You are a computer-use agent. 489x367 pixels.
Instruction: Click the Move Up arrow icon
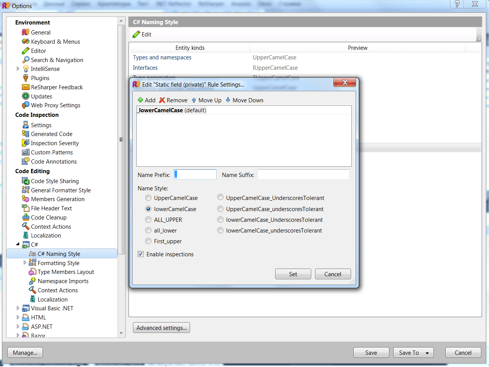(x=194, y=100)
